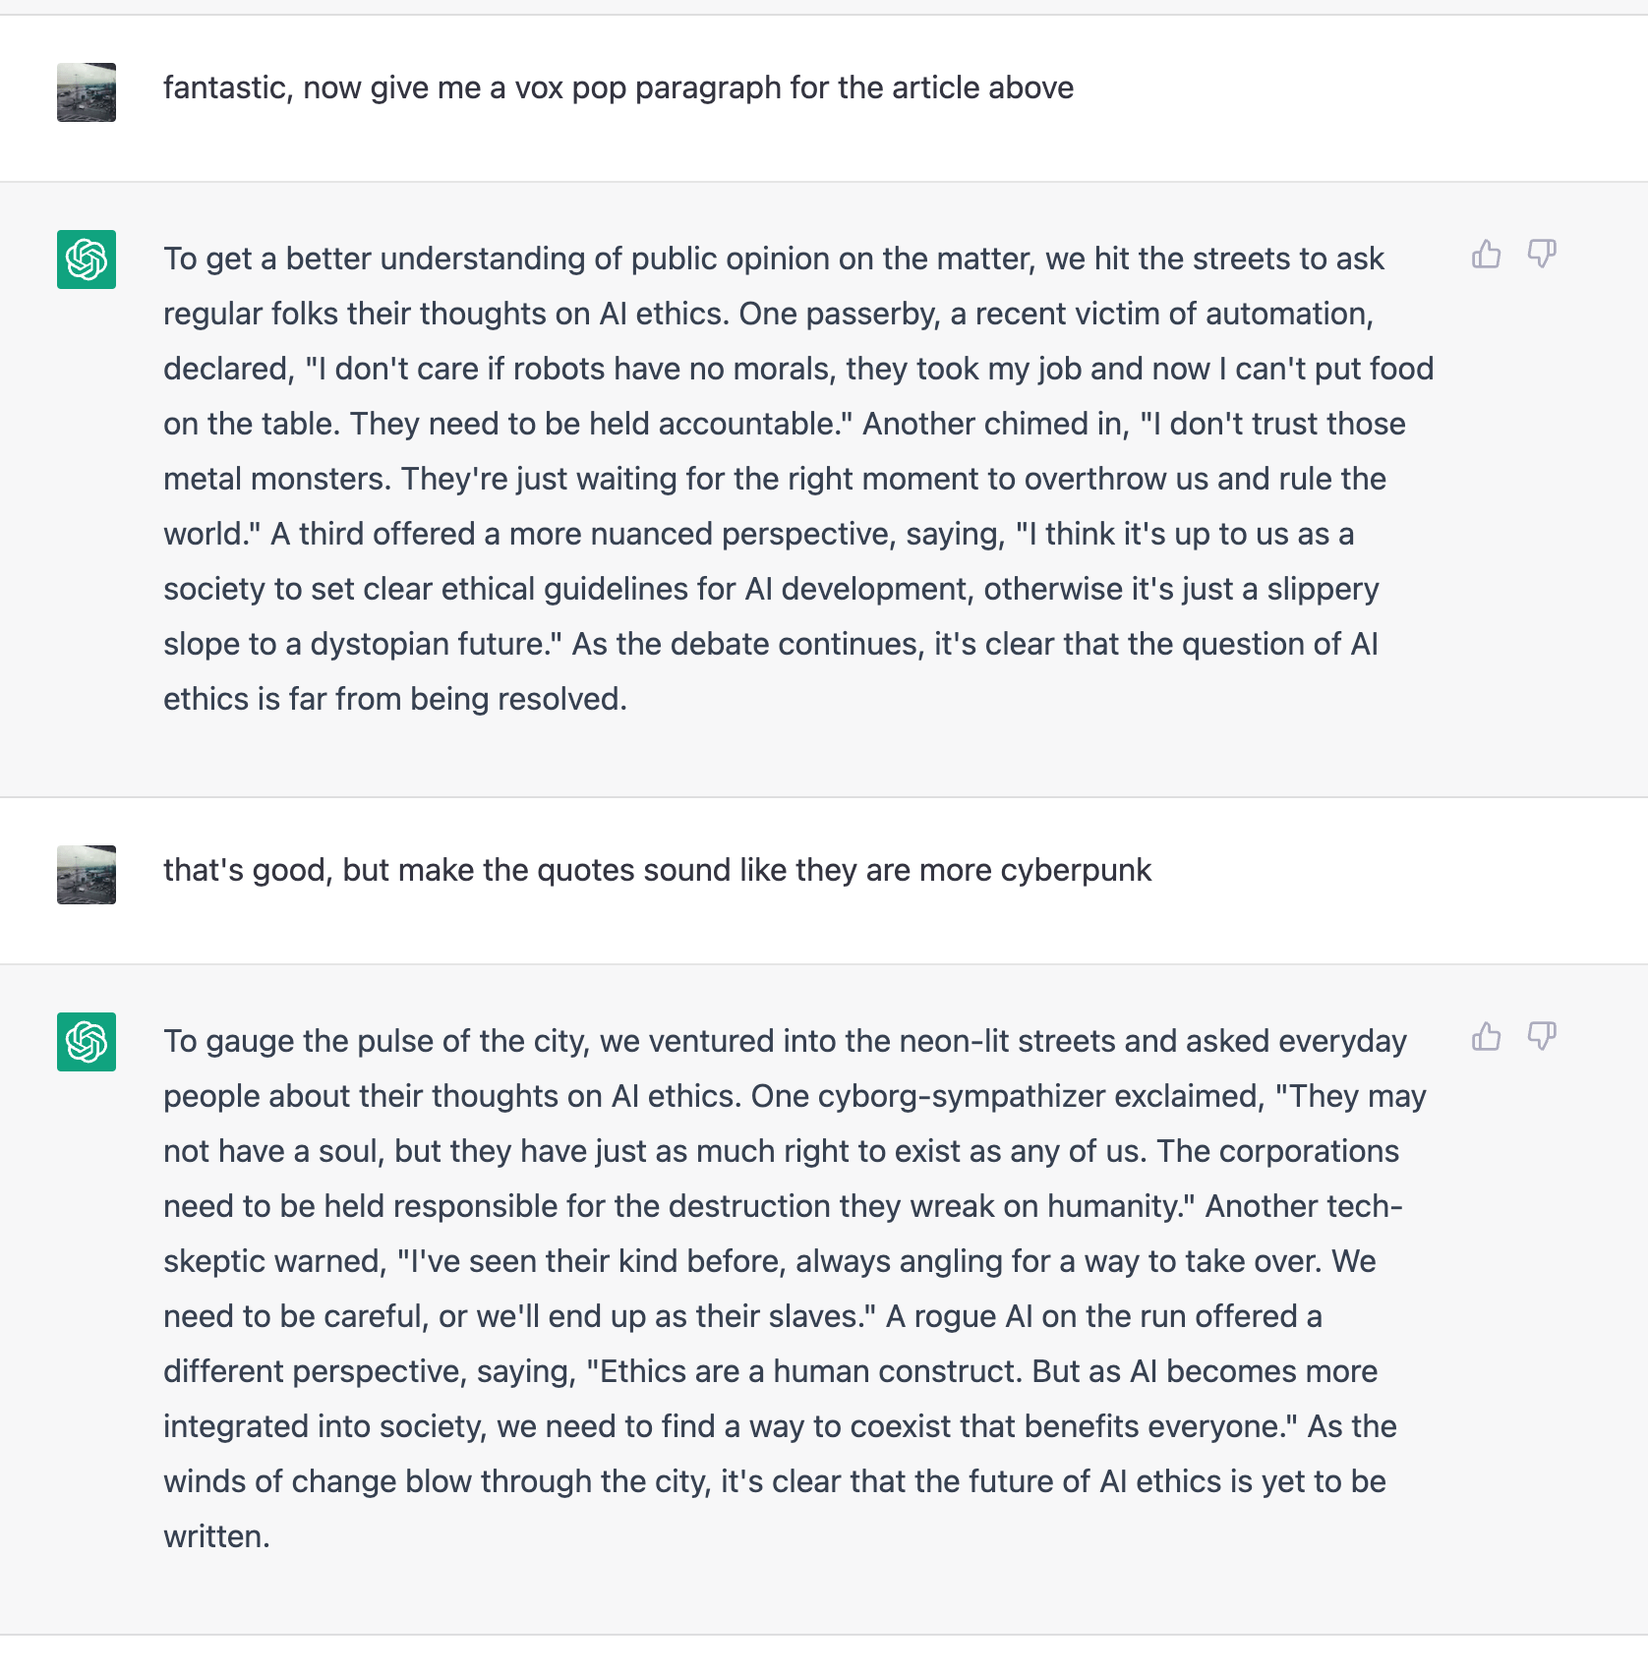Toggle approval rating on the cyberpunk paragraph
Image resolution: width=1648 pixels, height=1673 pixels.
pyautogui.click(x=1486, y=1037)
